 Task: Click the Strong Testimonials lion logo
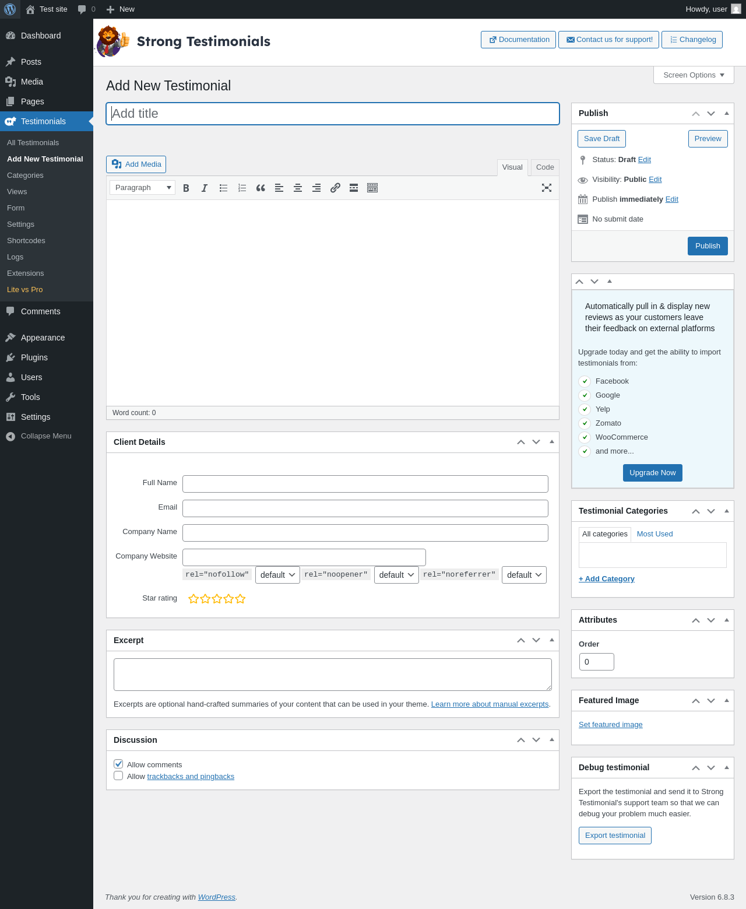[112, 41]
